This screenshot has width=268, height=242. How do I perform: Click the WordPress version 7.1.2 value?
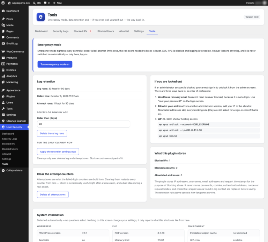point(84,233)
